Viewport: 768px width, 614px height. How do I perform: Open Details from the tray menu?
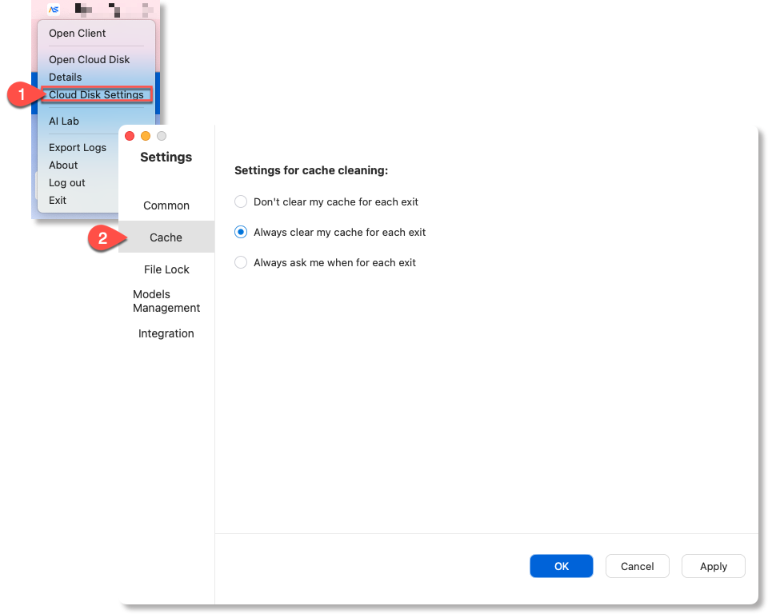coord(65,78)
